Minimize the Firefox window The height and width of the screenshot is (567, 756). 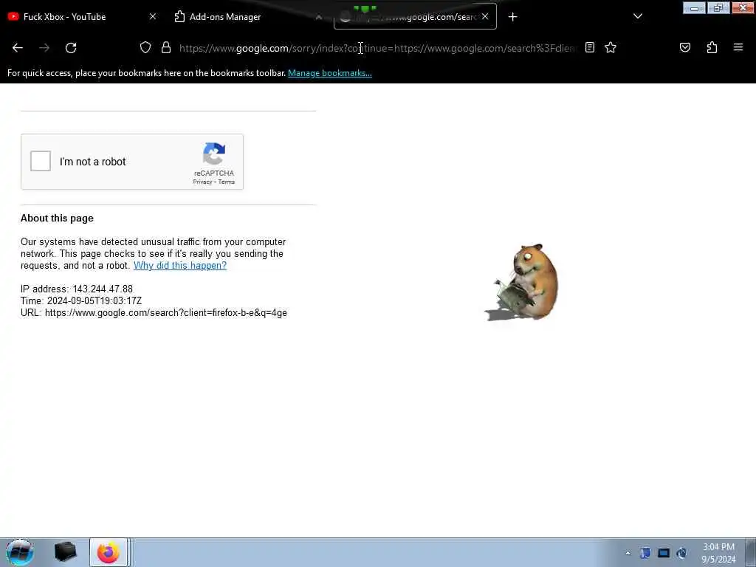click(x=694, y=8)
